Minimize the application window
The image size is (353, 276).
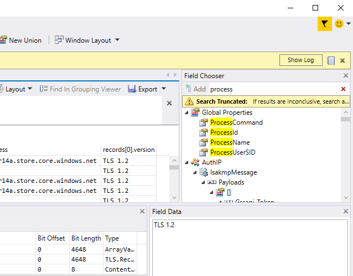pyautogui.click(x=290, y=8)
